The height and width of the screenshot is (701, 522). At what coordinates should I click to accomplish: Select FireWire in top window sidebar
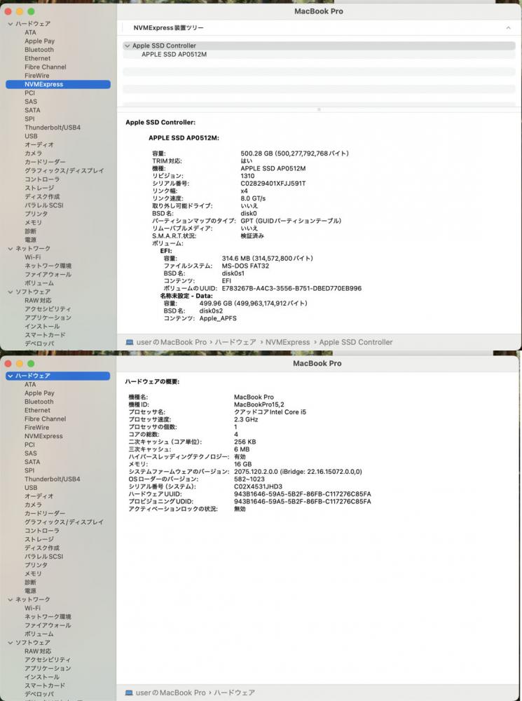pos(37,76)
